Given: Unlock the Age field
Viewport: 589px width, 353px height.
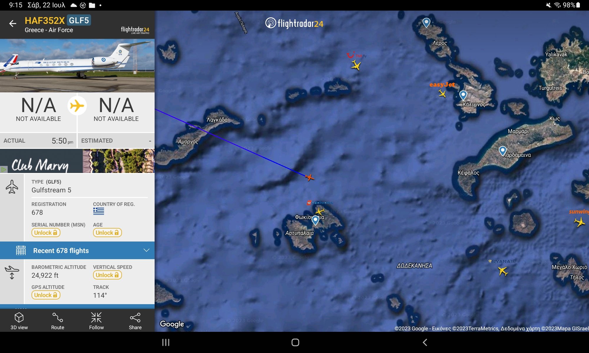Looking at the screenshot, I should [106, 232].
